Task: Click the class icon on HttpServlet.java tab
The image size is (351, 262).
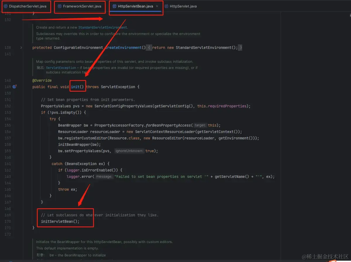Action: pos(166,6)
